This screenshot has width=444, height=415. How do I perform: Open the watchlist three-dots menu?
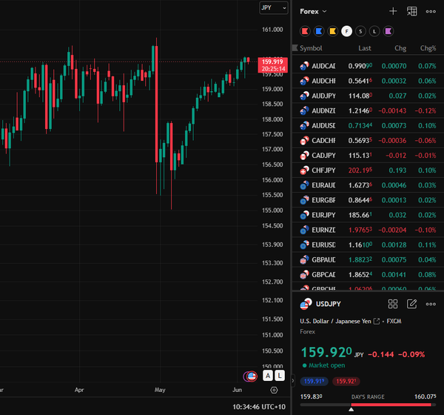[x=431, y=11]
